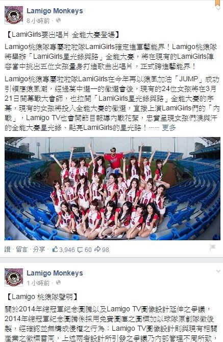Click the flag report icon
Screen dimensions: 223x342
pos(213,247)
